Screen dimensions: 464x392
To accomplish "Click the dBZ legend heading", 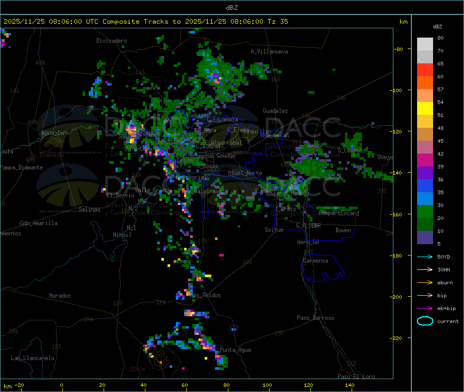I will coord(437,27).
